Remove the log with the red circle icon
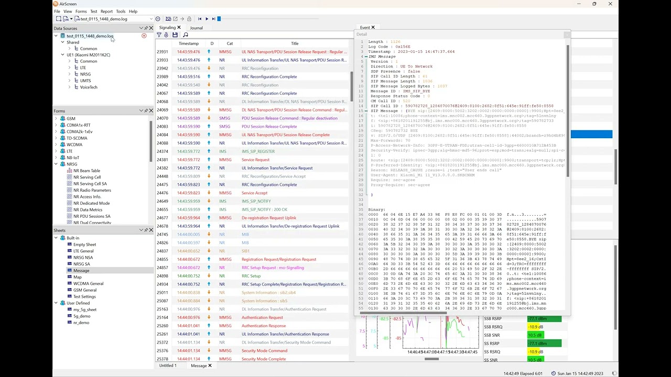 tap(144, 36)
